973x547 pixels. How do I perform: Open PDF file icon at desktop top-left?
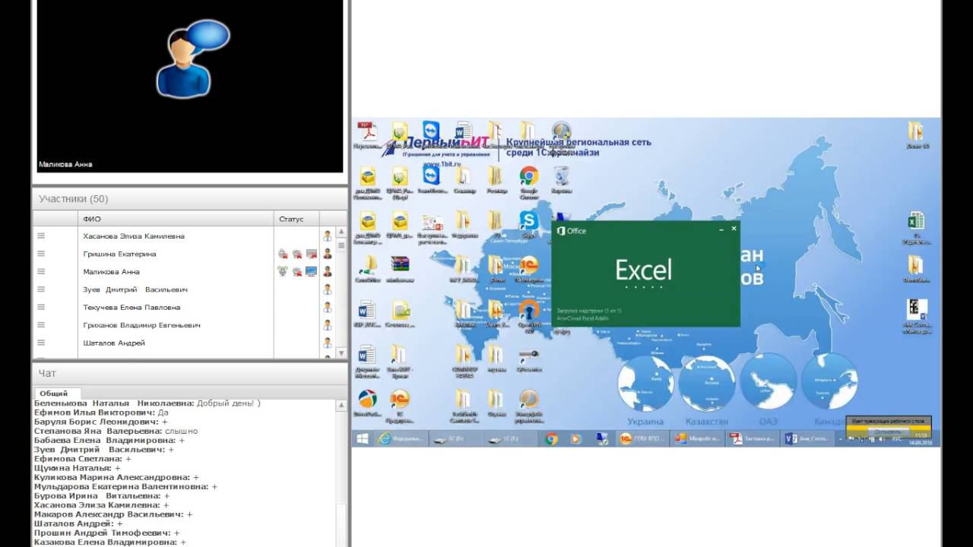(368, 135)
